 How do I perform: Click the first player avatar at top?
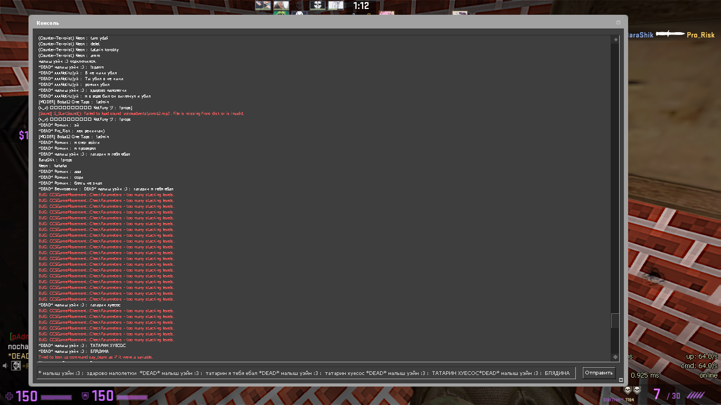(263, 5)
